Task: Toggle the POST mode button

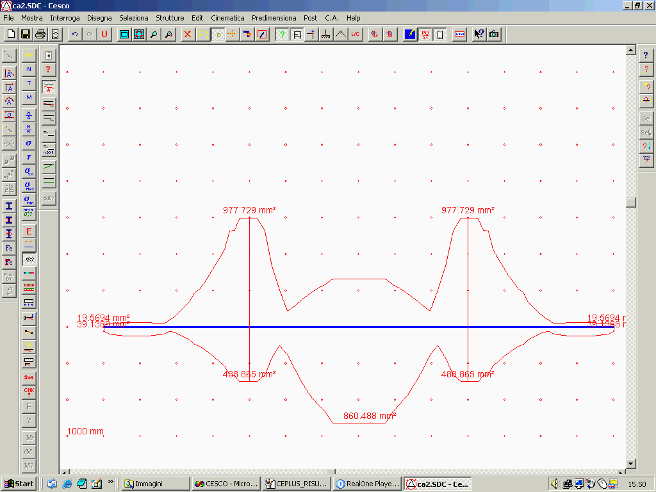Action: (425, 34)
